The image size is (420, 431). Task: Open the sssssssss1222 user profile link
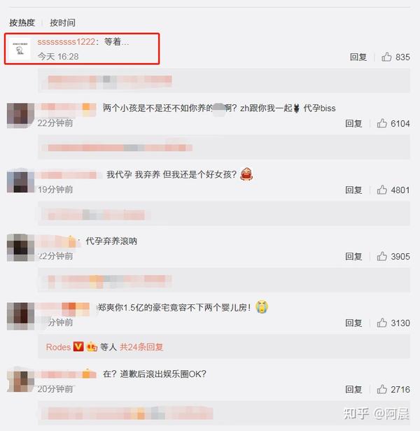tap(66, 42)
